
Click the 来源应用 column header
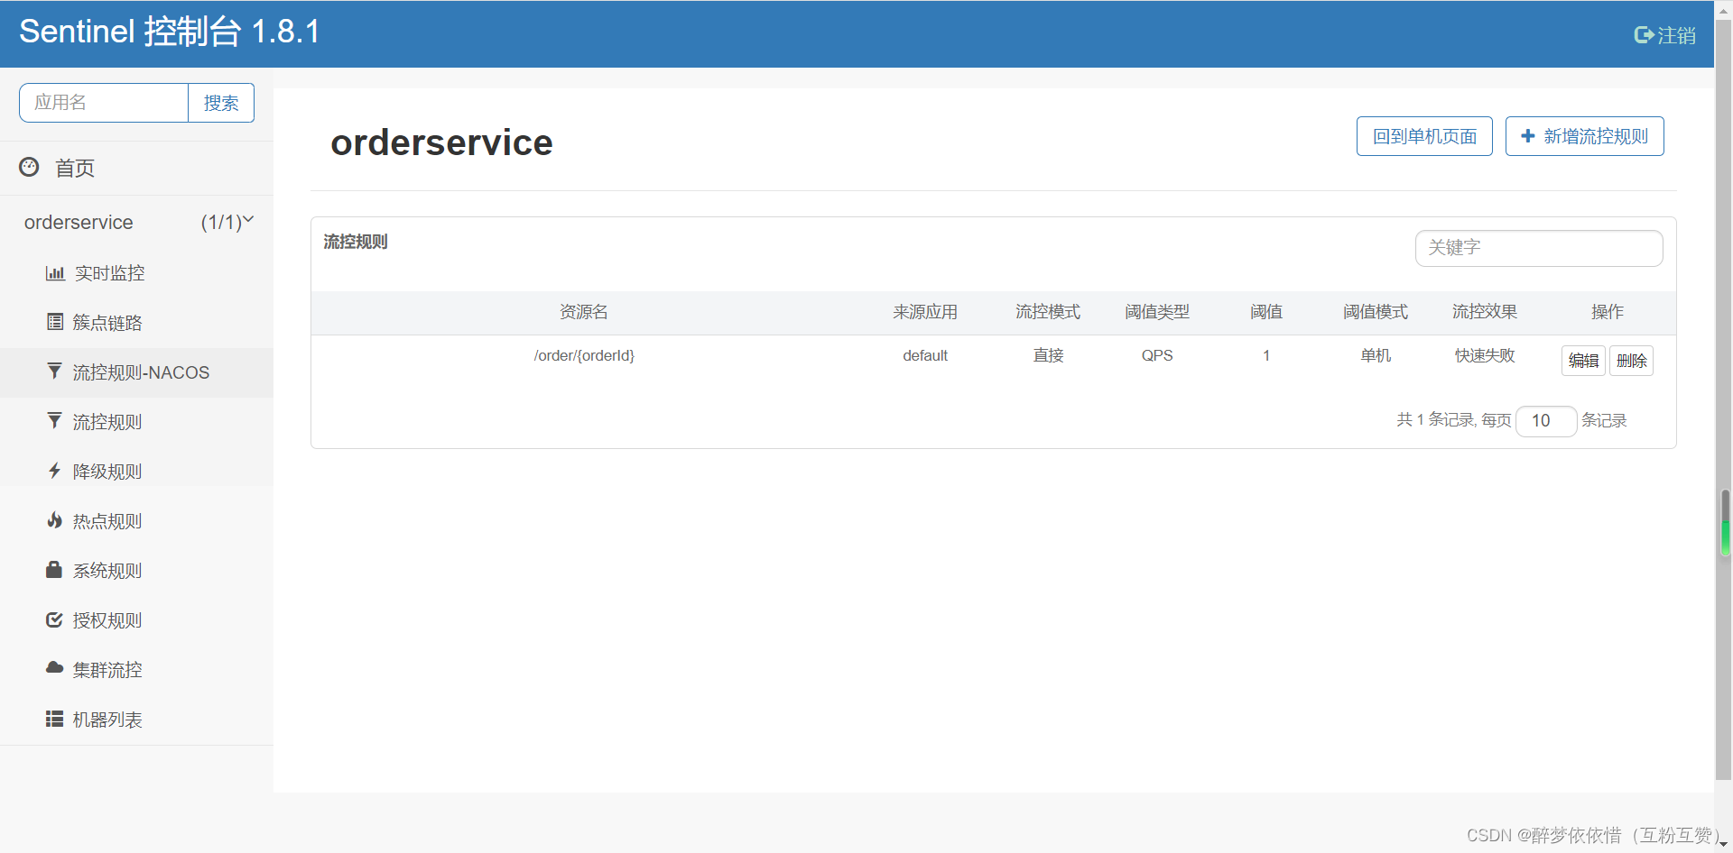tap(925, 312)
